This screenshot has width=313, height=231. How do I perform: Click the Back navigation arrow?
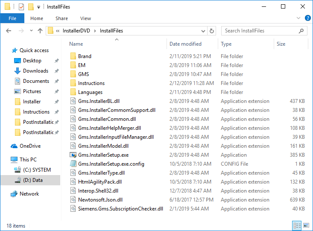pos(9,31)
